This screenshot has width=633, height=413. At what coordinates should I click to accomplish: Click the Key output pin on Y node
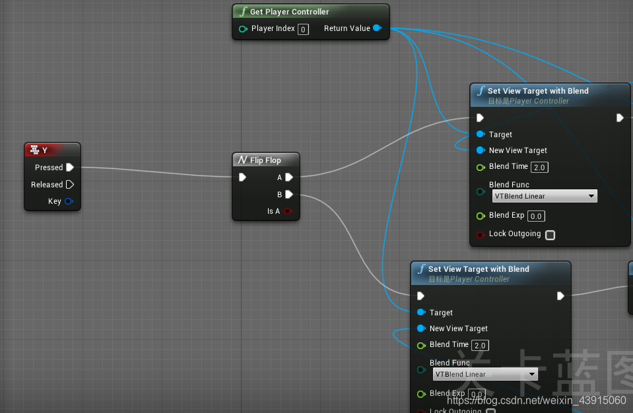click(x=69, y=201)
